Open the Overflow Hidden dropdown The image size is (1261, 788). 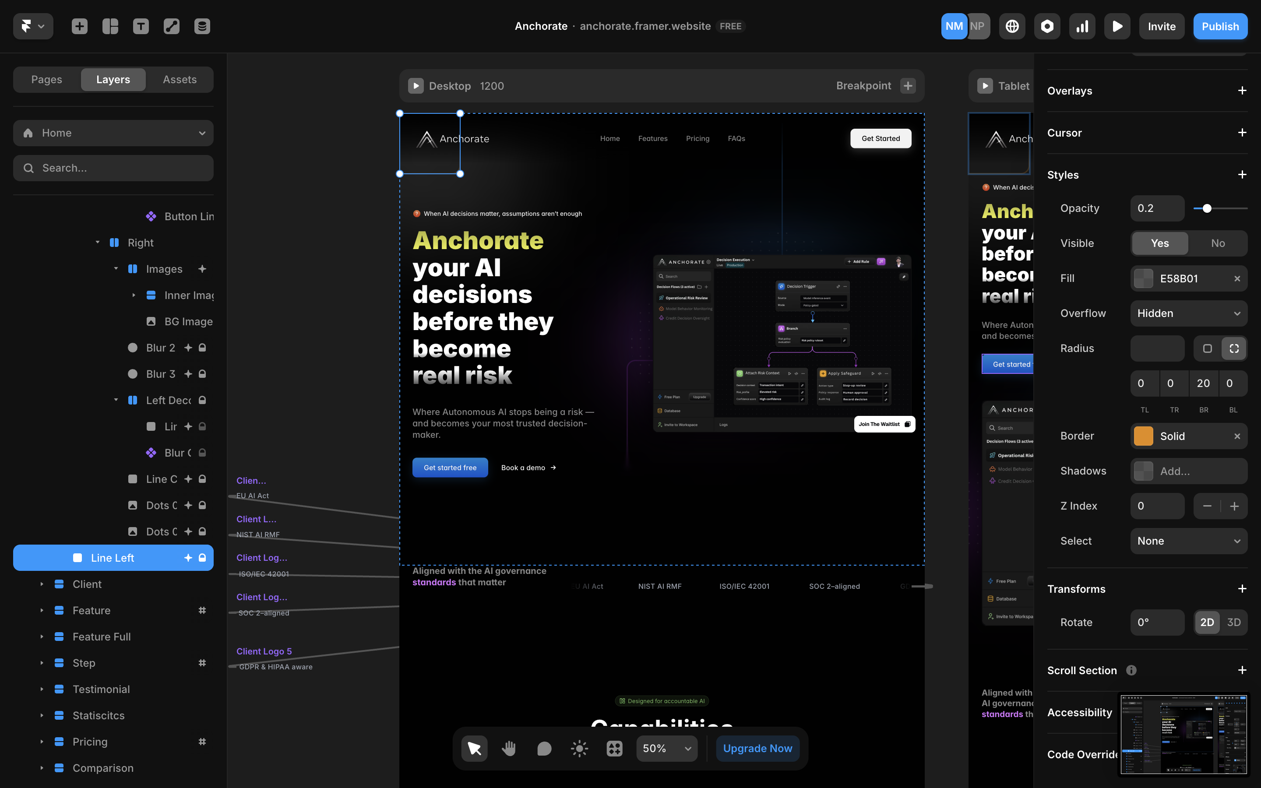pyautogui.click(x=1189, y=313)
